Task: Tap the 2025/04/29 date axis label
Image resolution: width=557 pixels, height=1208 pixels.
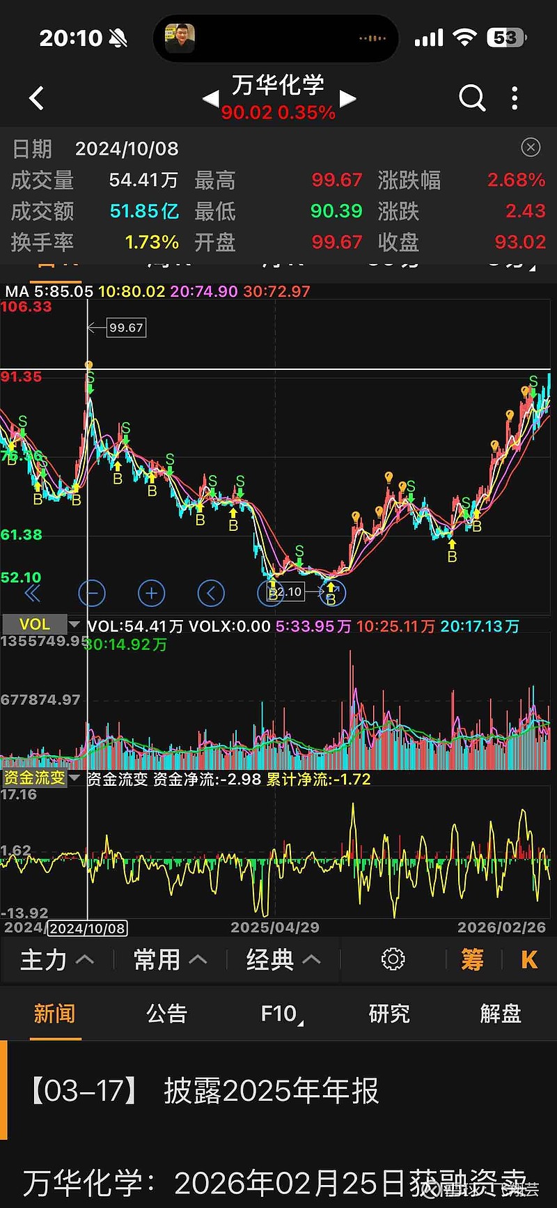Action: [x=275, y=927]
